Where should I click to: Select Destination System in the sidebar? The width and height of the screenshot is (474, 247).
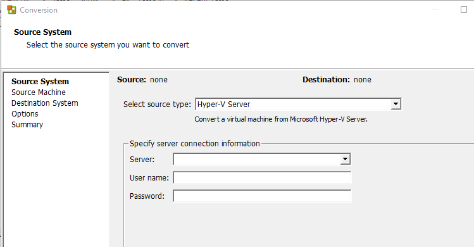point(45,103)
